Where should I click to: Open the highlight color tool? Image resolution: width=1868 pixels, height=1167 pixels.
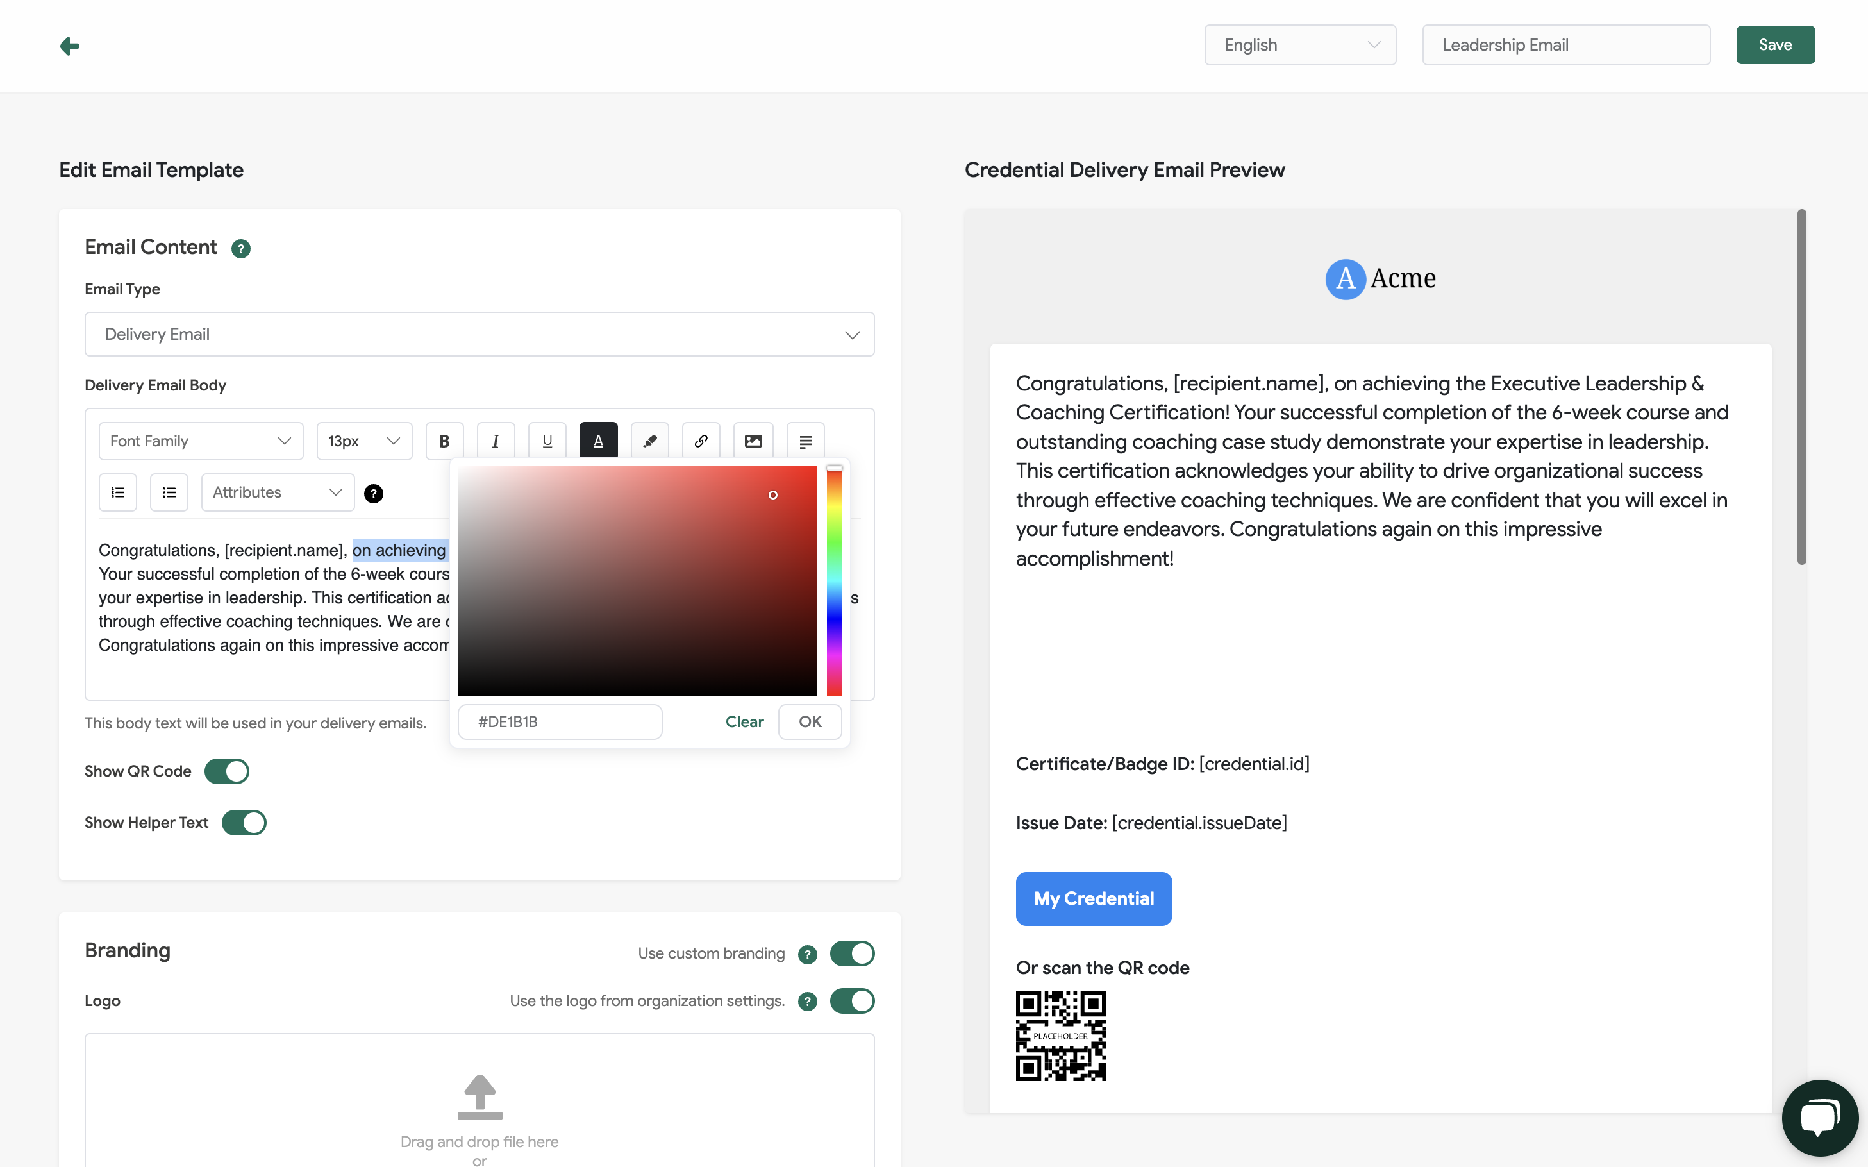tap(649, 441)
